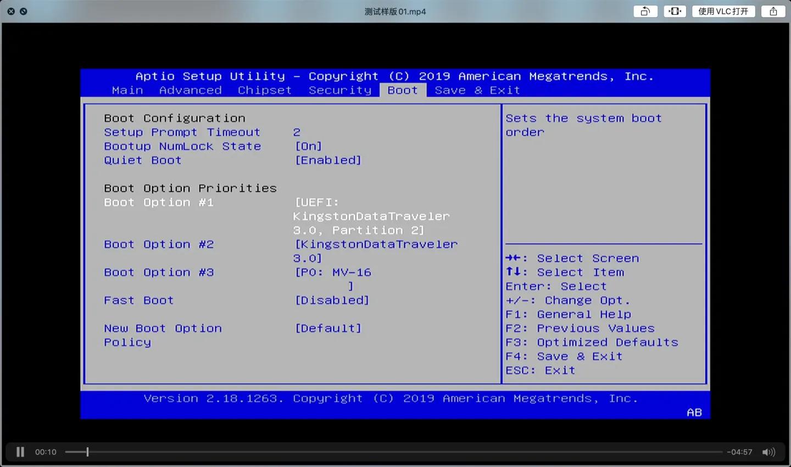This screenshot has height=467, width=791.
Task: Click the remaining time -04:57 label
Action: click(x=739, y=452)
